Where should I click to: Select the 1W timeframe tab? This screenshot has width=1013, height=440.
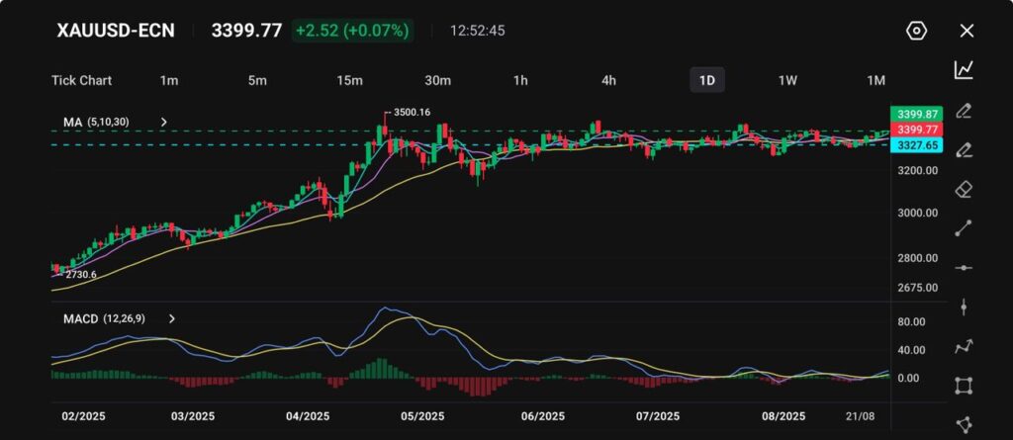(787, 80)
